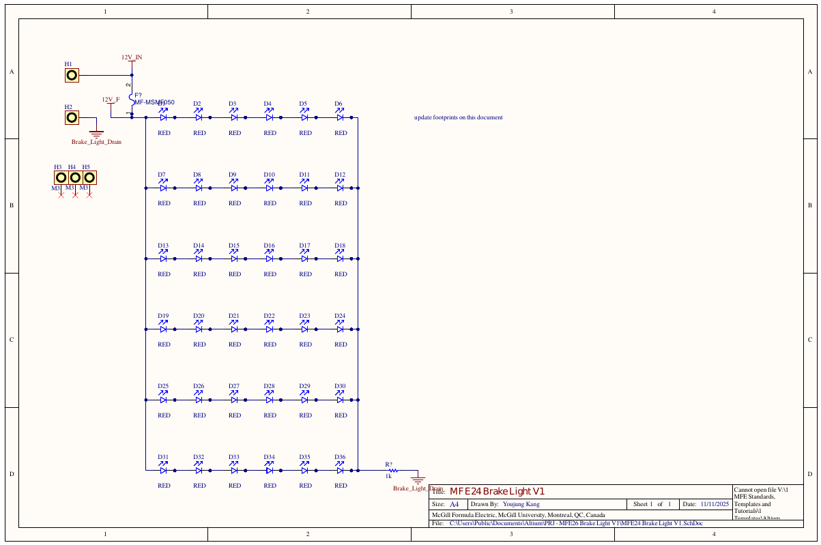Click the 'A4' sheet size field
The height and width of the screenshot is (545, 821).
pyautogui.click(x=454, y=504)
